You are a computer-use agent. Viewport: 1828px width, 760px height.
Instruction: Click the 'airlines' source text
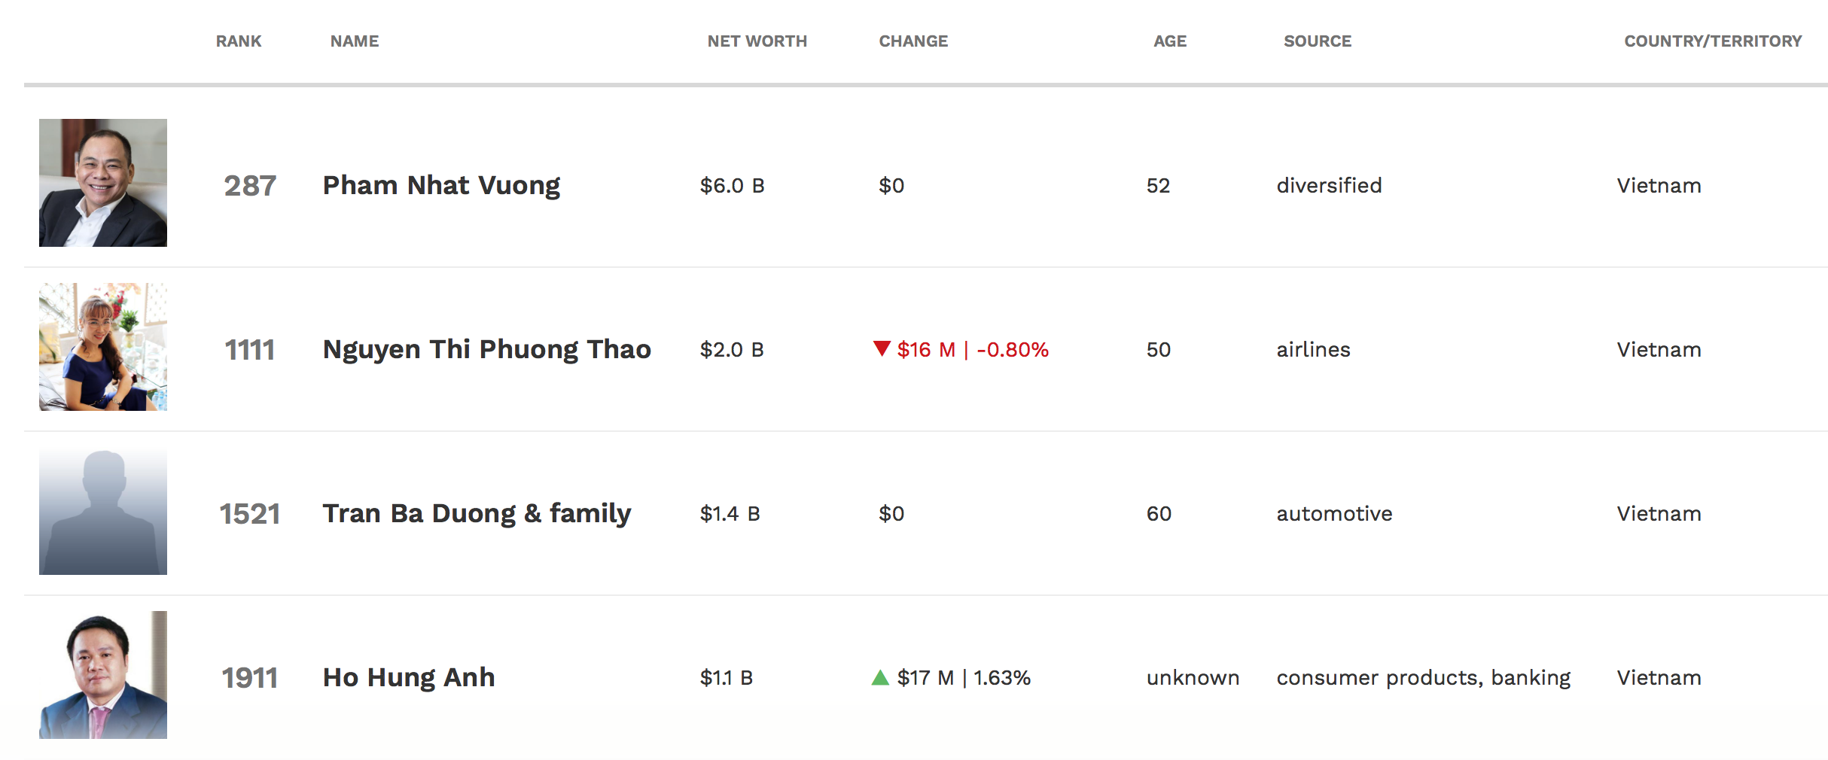(x=1314, y=350)
